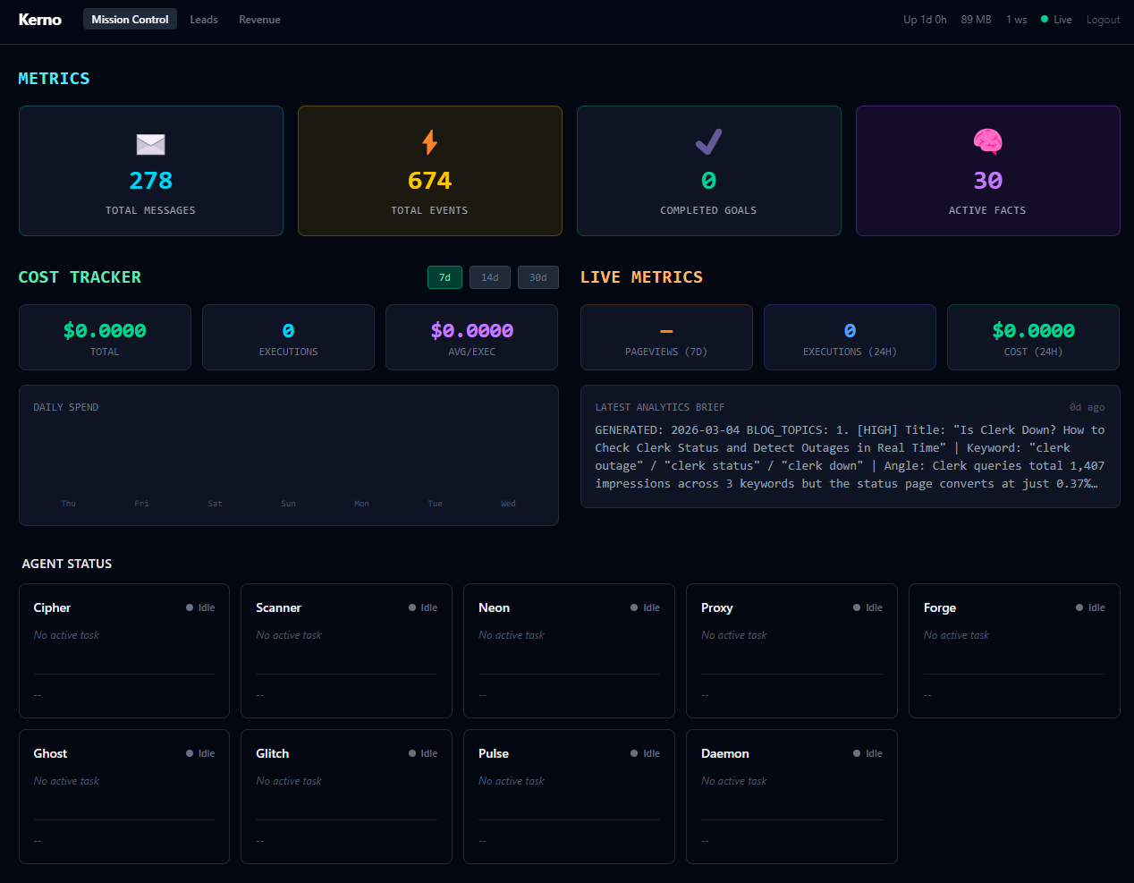Click the Kerno logo in the header
Image resolution: width=1134 pixels, height=883 pixels.
click(x=39, y=19)
